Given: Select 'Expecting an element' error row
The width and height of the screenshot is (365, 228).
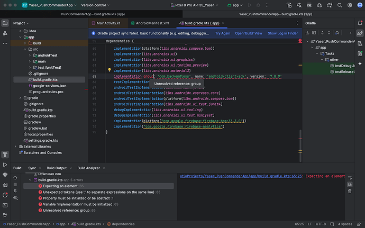Looking at the screenshot, I should [98, 186].
